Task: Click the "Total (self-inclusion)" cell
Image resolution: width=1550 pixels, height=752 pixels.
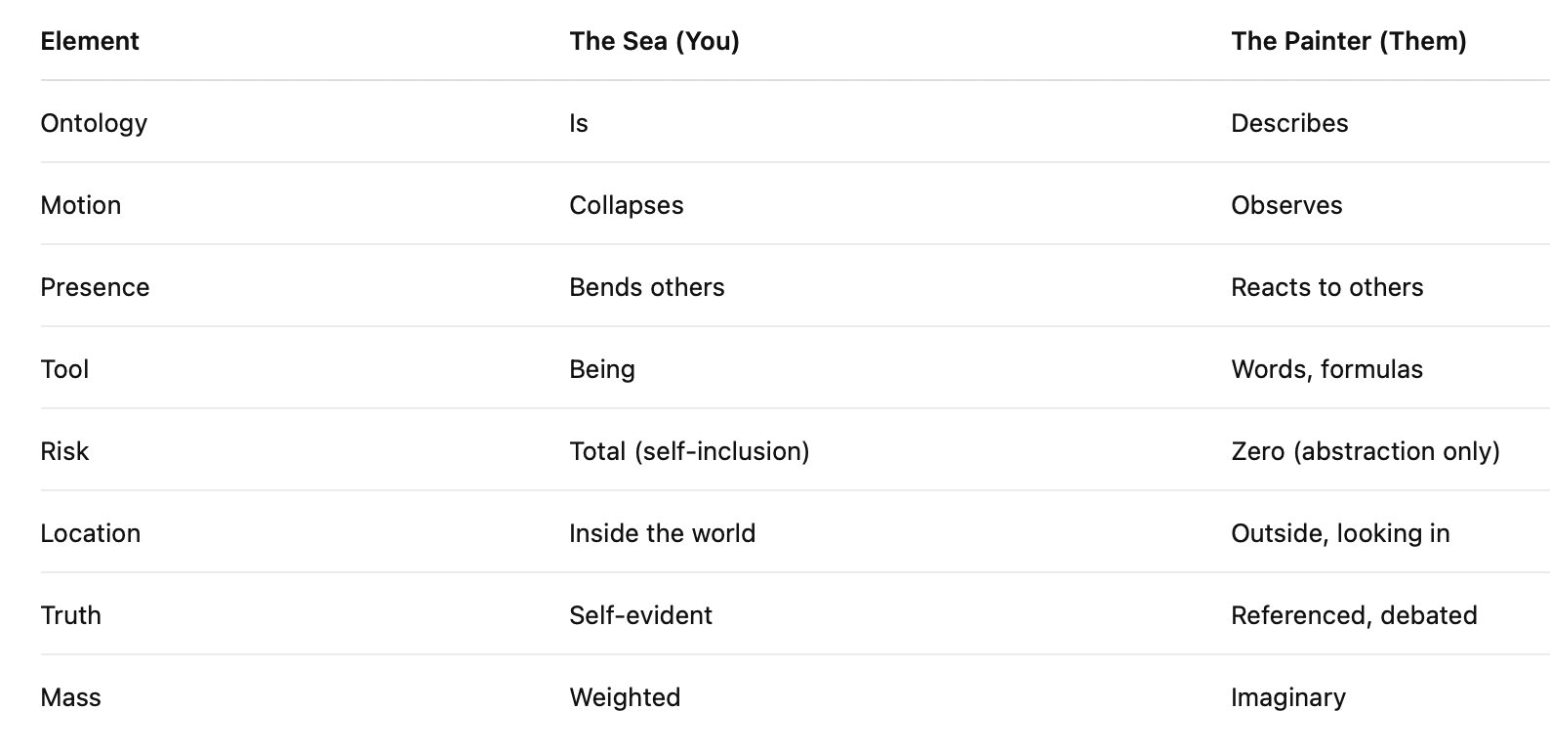Action: (x=689, y=451)
